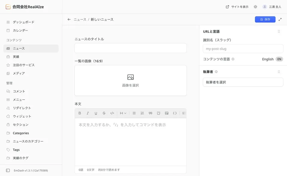Insert a code block
287x176 pixels.
158,113
